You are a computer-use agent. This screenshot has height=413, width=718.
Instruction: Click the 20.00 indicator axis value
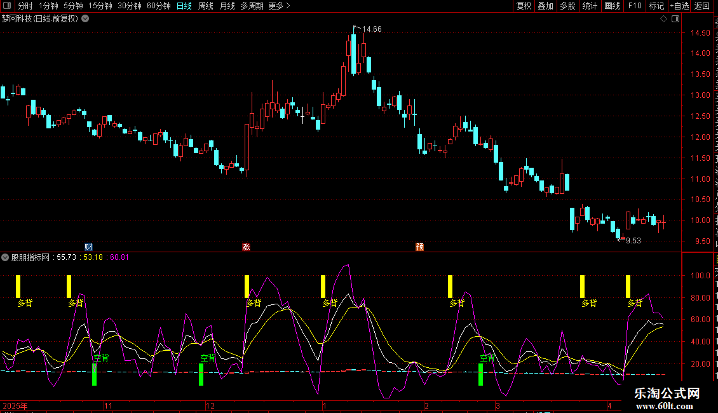click(700, 364)
